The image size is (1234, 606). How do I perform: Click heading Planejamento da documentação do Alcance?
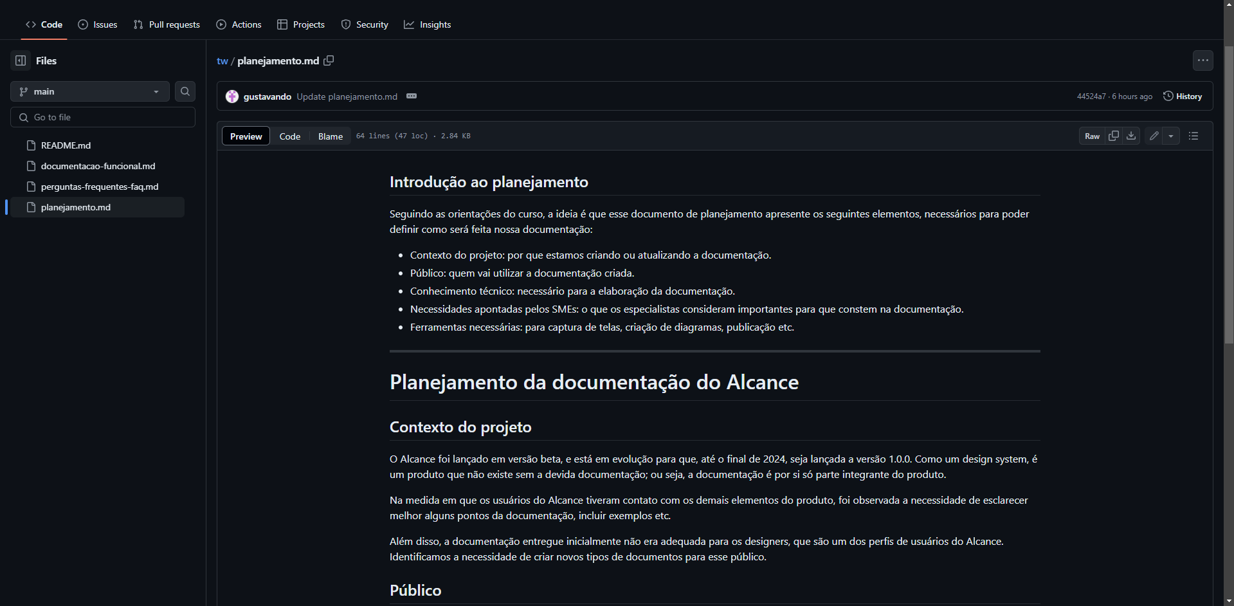coord(594,382)
